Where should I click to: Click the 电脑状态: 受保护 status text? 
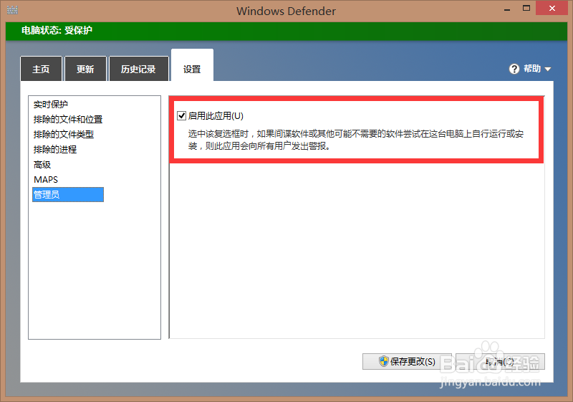(57, 30)
